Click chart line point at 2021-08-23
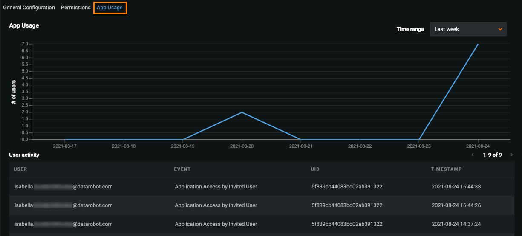The width and height of the screenshot is (522, 236). pos(419,139)
